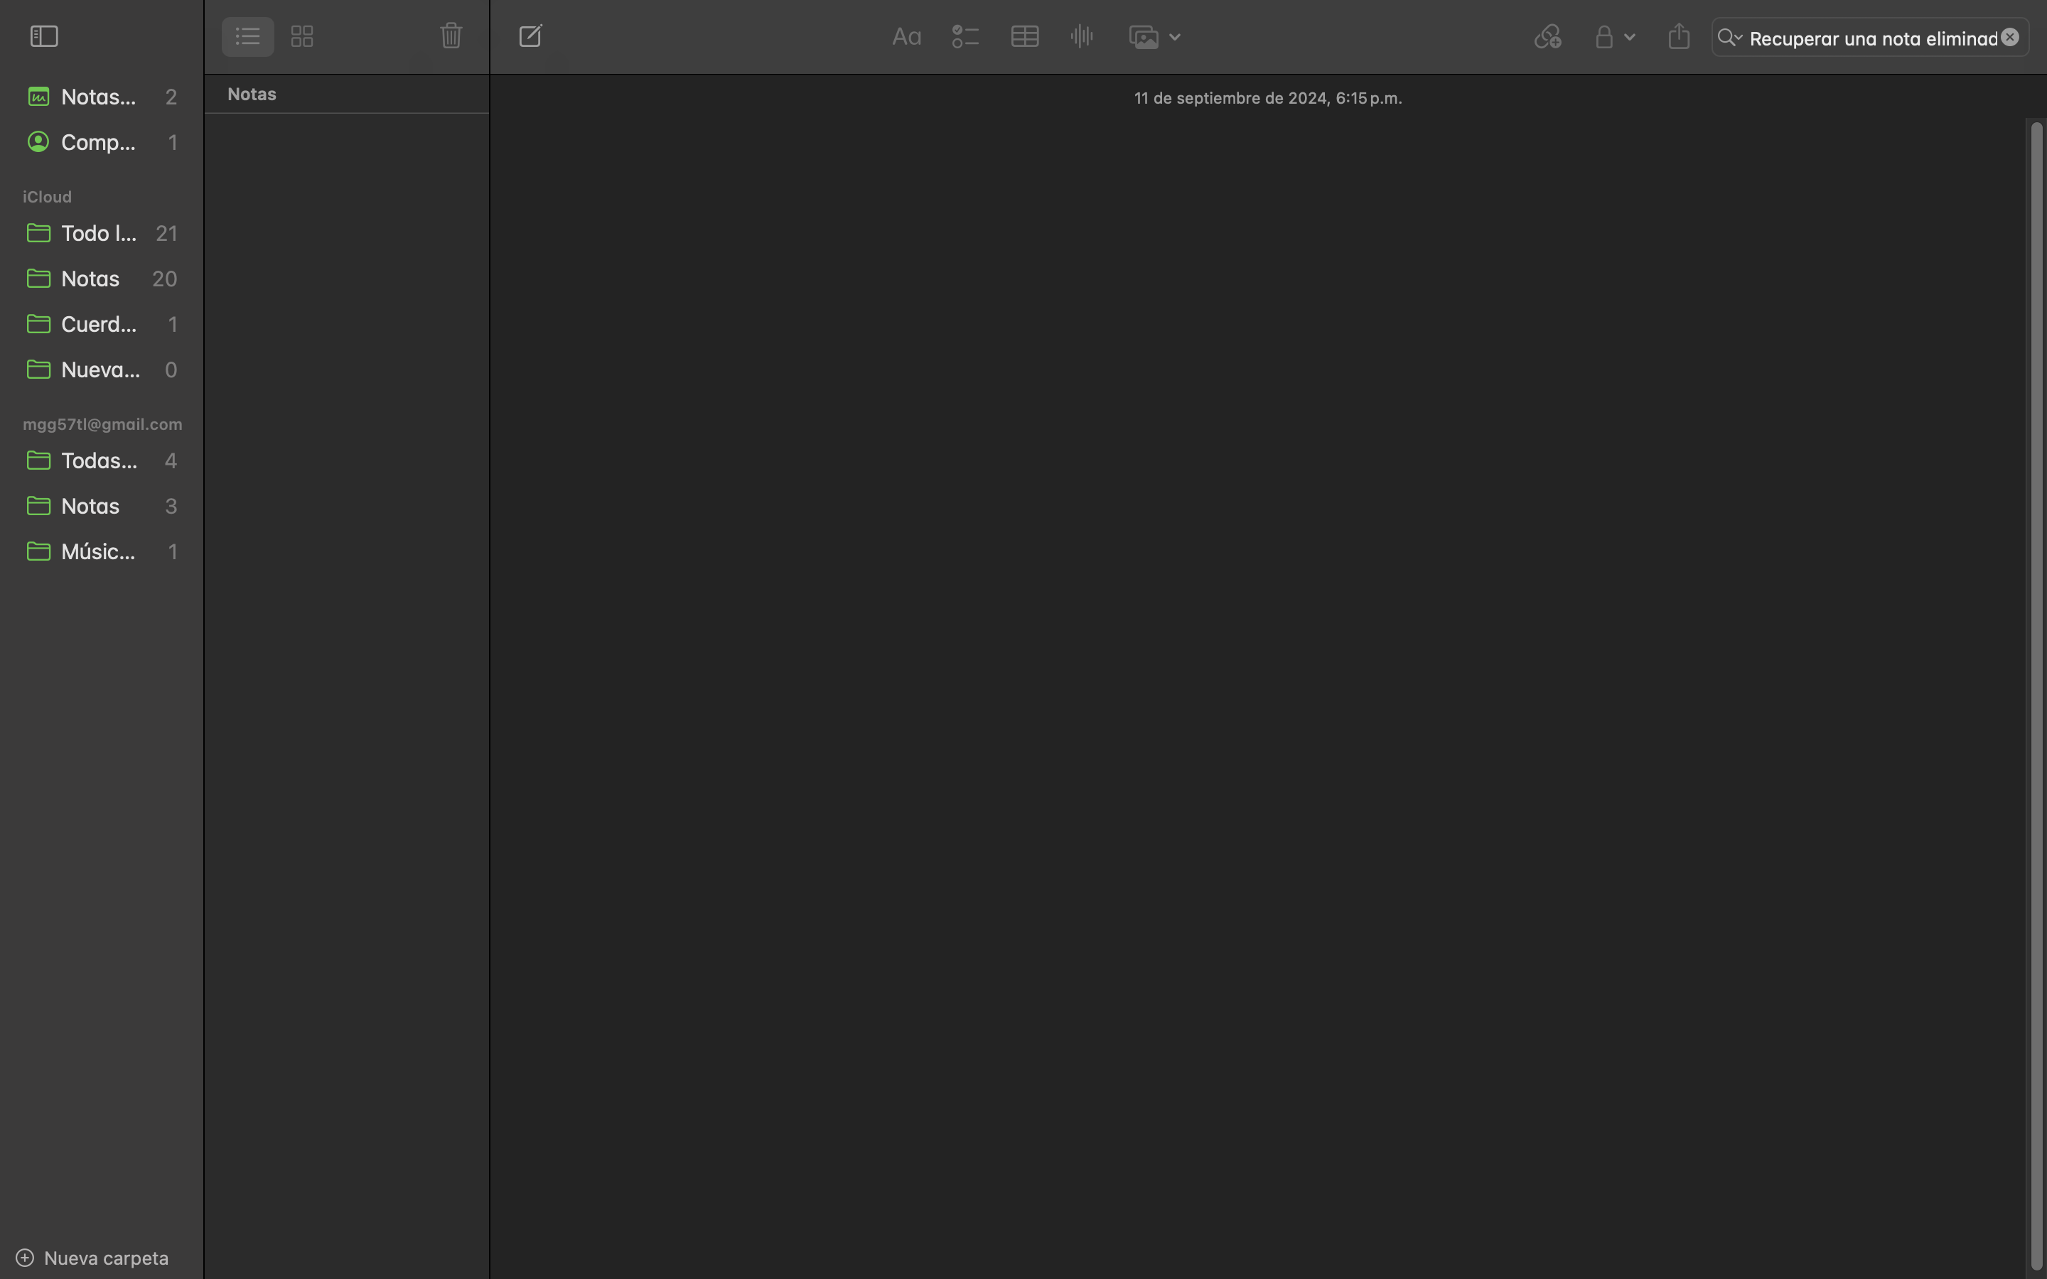Click the trash delete note icon

click(451, 36)
